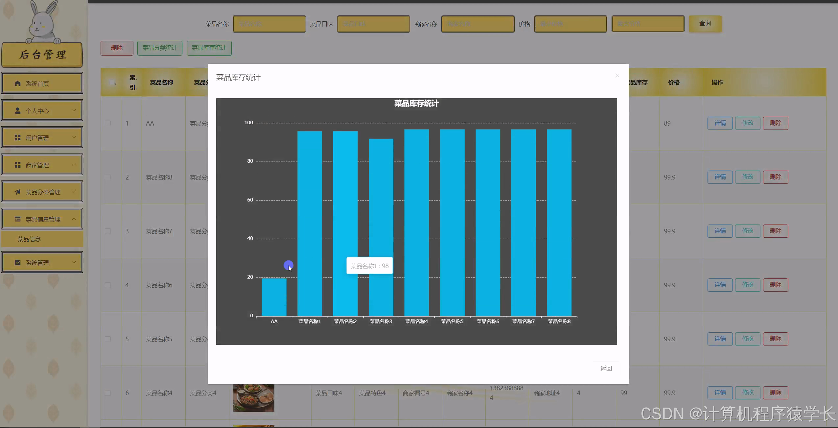This screenshot has width=838, height=428.
Task: Close the 菜品库存统计 dialog with X
Action: click(x=617, y=76)
